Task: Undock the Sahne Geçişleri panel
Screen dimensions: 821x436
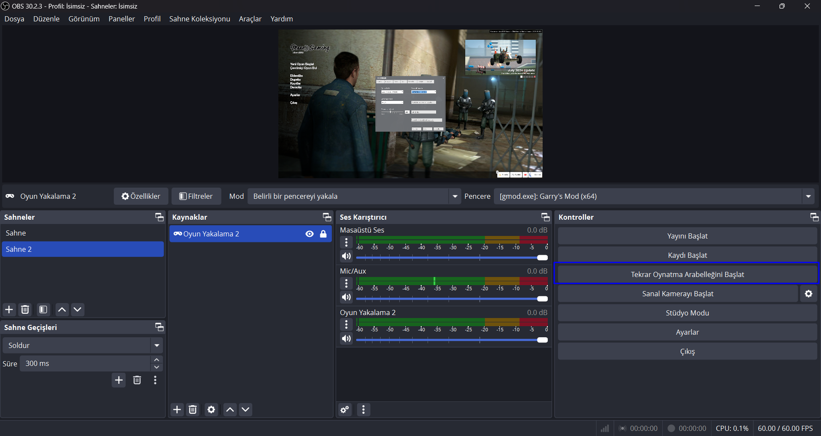Action: pyautogui.click(x=159, y=327)
